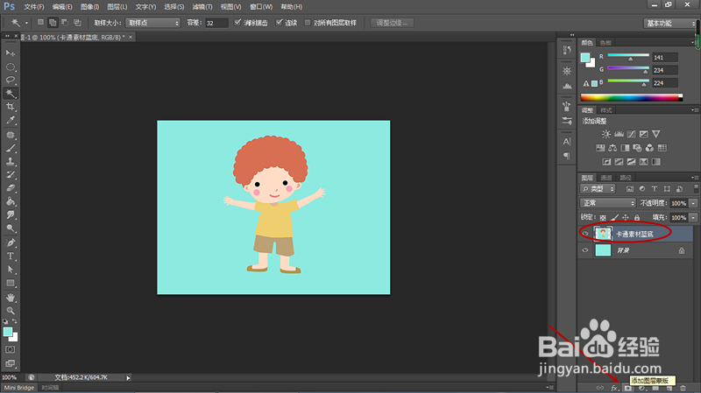The height and width of the screenshot is (393, 701).
Task: Select the Horizontal Type tool
Action: tap(11, 256)
